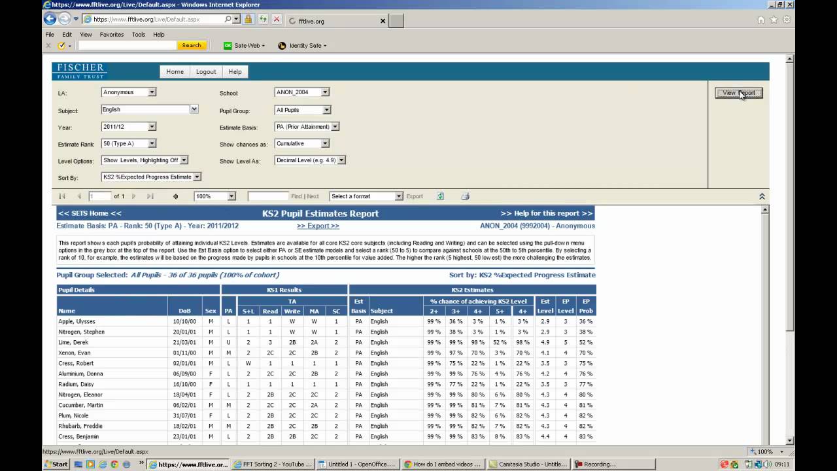Open Show Level As dropdown (Decimal Level)
The height and width of the screenshot is (471, 837).
310,160
